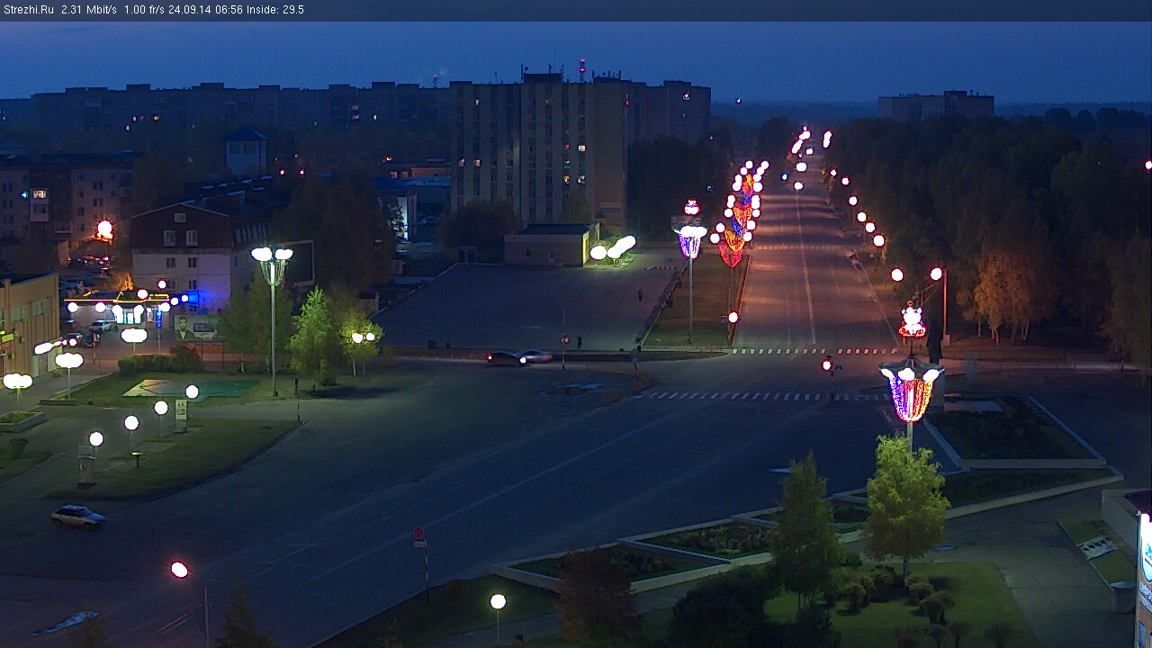Click the 'Strezhi.Ru' overlay text

pos(30,10)
